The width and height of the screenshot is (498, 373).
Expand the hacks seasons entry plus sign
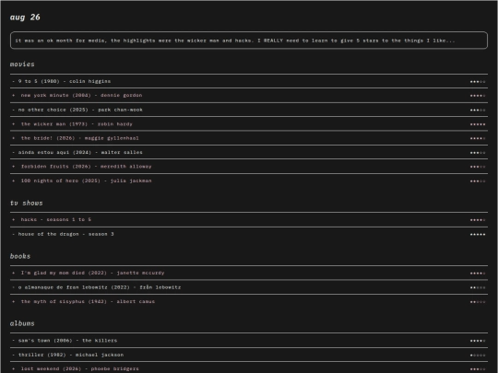click(x=13, y=219)
